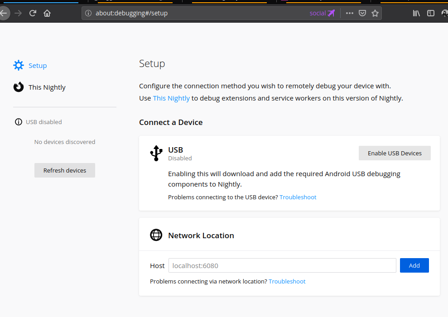Open the home page icon
The width and height of the screenshot is (448, 317).
(x=47, y=13)
